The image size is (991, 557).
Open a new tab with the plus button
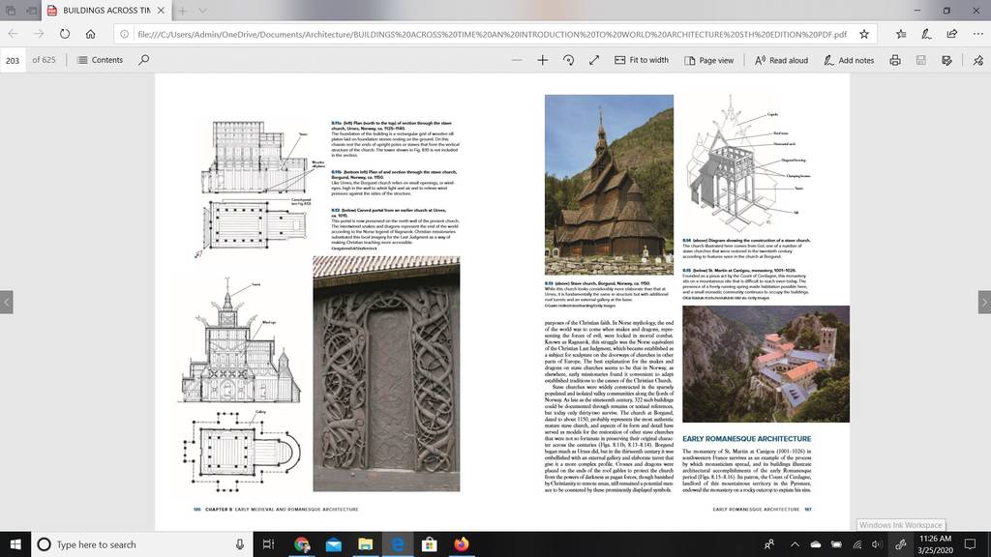[182, 11]
